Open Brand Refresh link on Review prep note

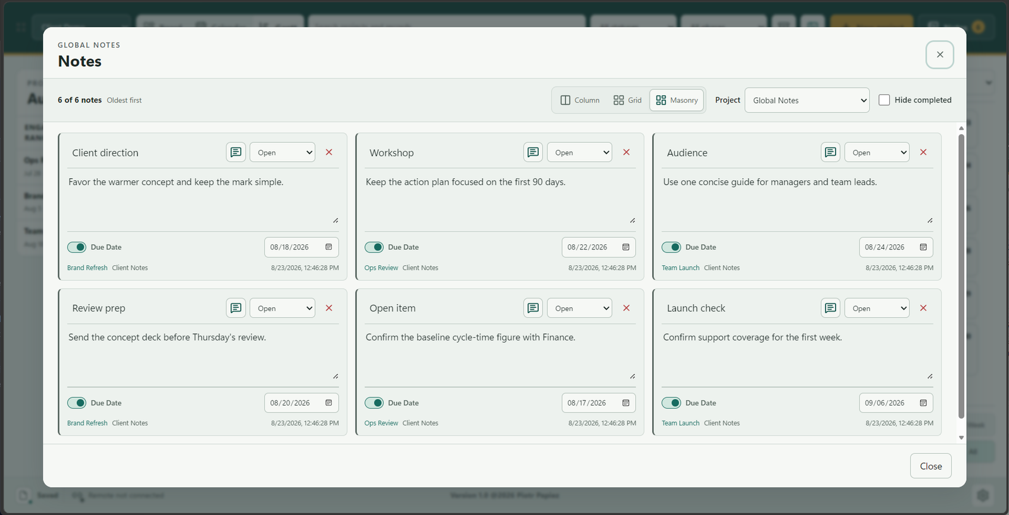coord(87,423)
